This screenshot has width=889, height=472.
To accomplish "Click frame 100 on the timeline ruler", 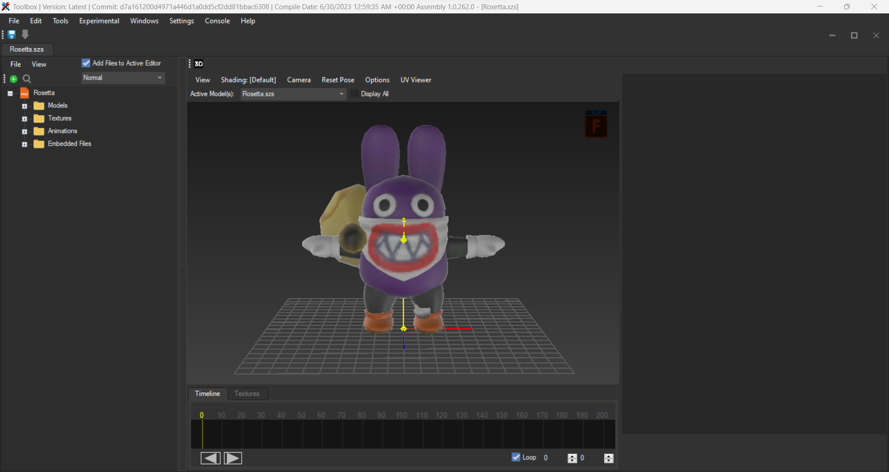I will pos(401,415).
